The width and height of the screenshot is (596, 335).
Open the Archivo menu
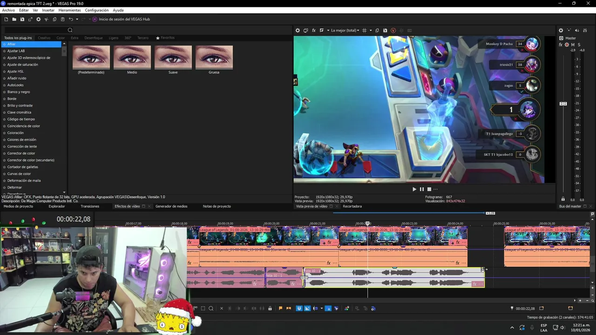click(8, 10)
